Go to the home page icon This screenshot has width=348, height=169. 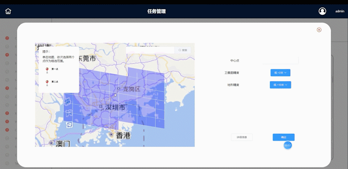8,11
